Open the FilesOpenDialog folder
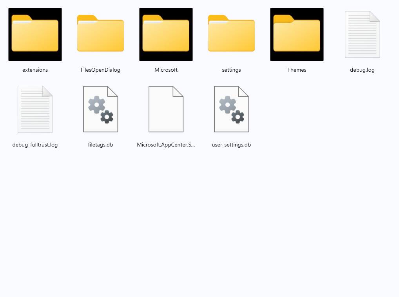 100,34
